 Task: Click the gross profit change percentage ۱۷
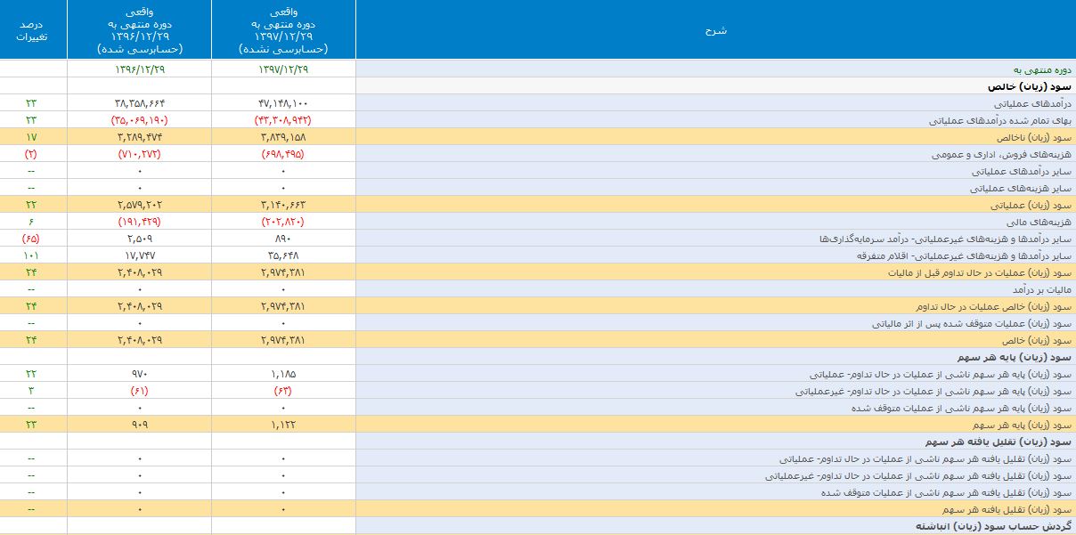pyautogui.click(x=32, y=137)
